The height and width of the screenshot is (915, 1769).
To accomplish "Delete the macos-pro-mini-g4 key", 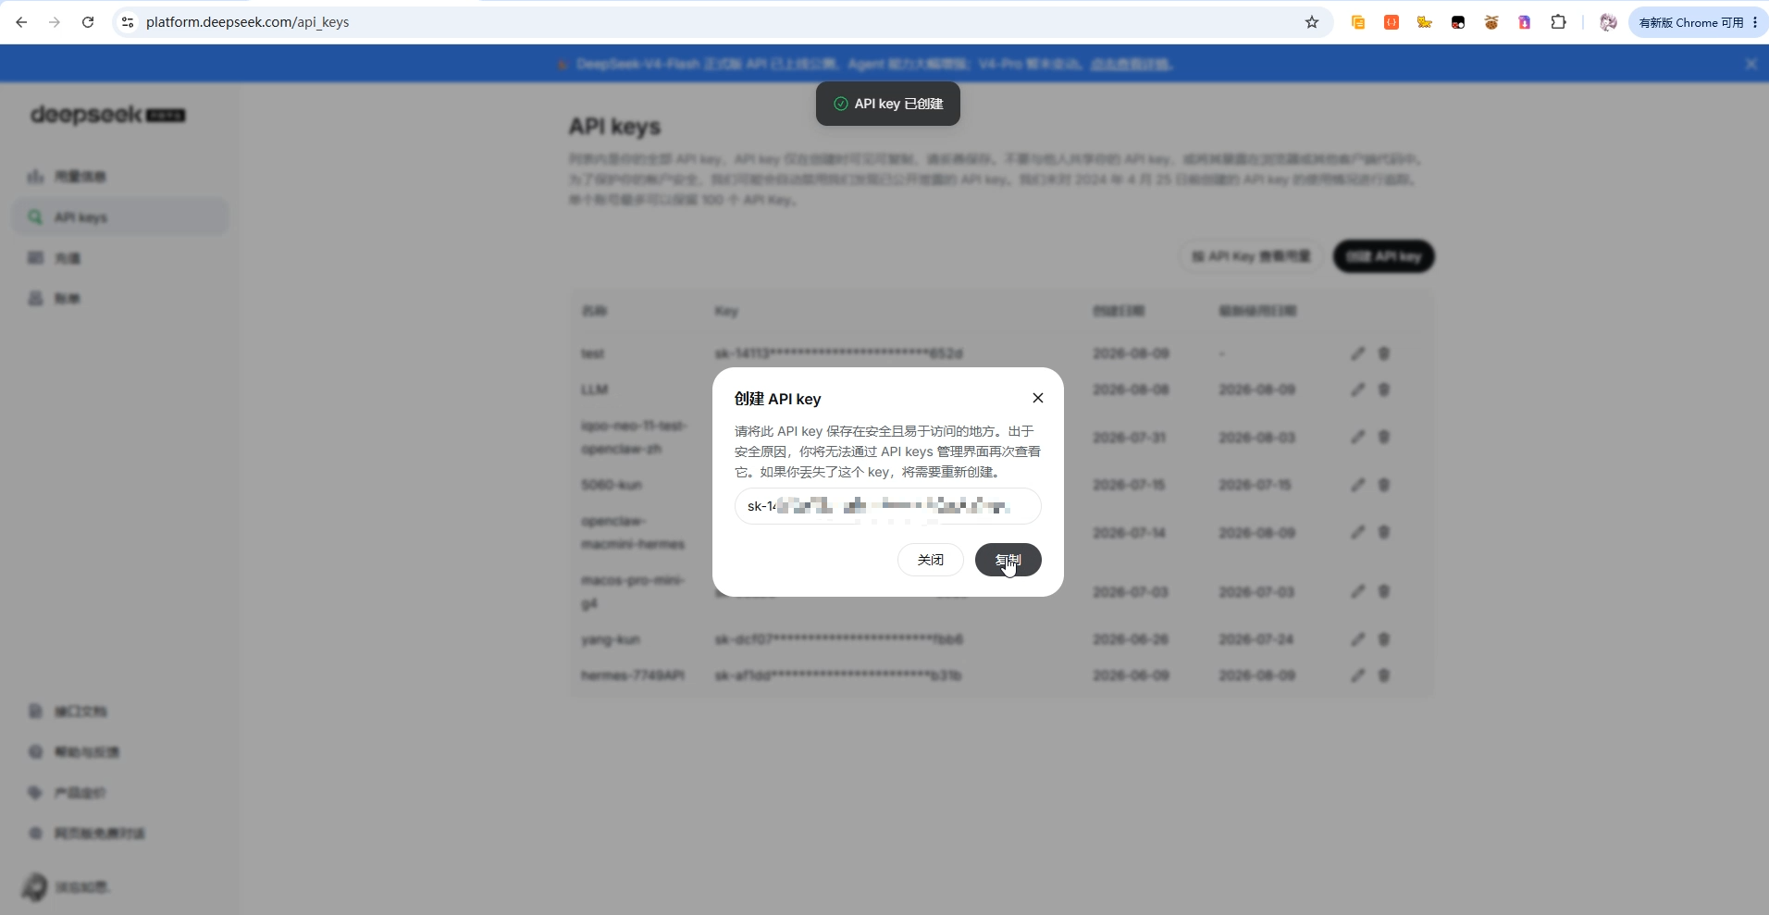I will coord(1384,591).
